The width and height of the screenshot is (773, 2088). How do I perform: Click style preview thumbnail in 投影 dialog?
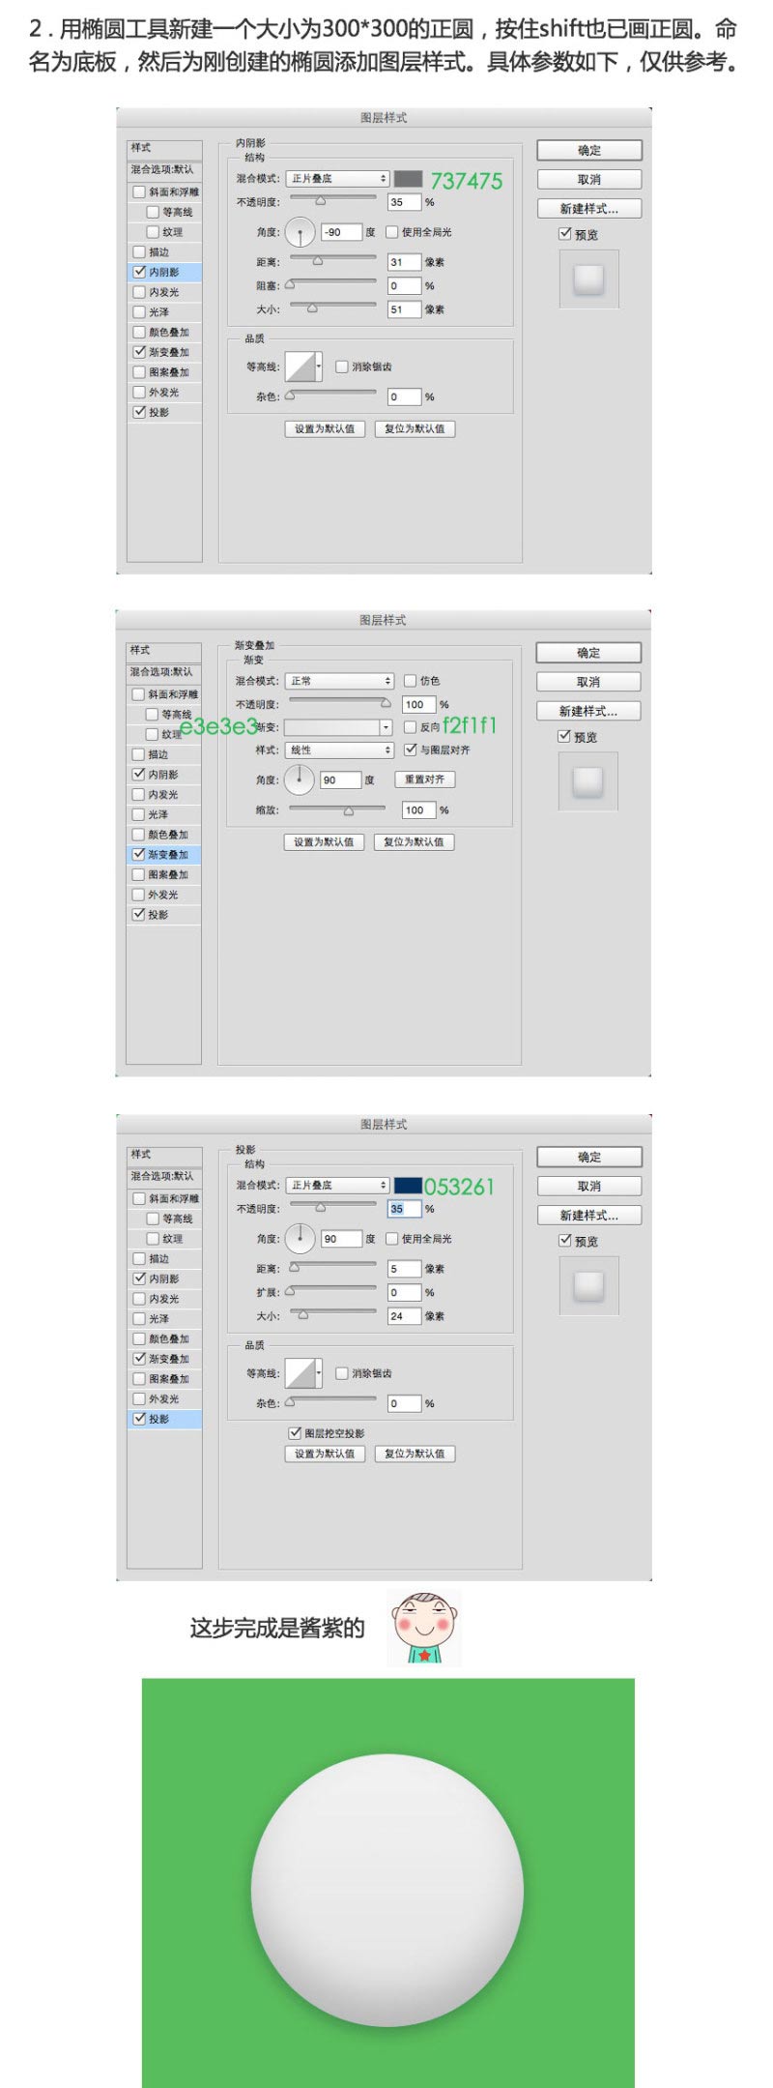[x=588, y=1286]
